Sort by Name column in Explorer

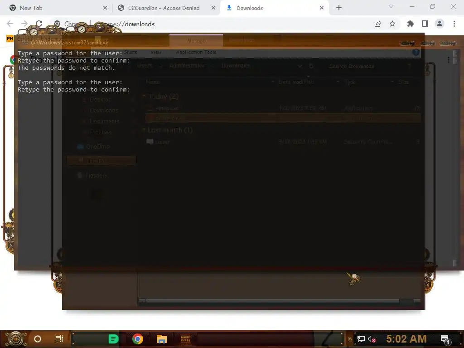tap(153, 82)
